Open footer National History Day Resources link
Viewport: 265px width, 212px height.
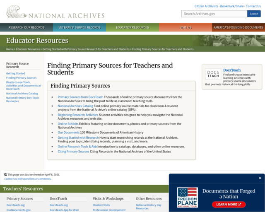pyautogui.click(x=149, y=207)
